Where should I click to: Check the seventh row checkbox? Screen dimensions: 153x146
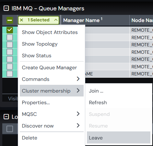pos(10,74)
